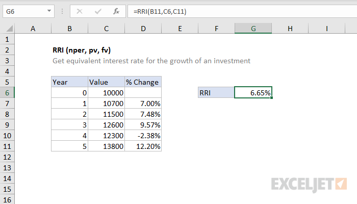This screenshot has width=357, height=204.
Task: Click Value cell 12300
Action: 106,136
